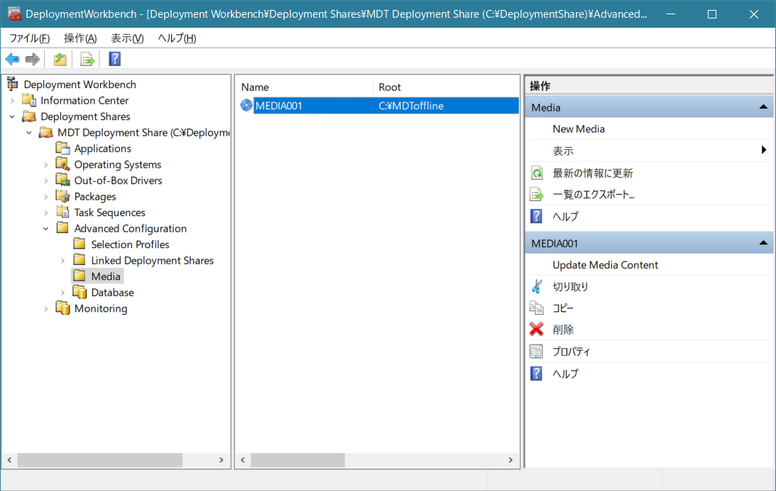Click the Help question mark toolbar icon
The image size is (776, 491).
point(115,59)
